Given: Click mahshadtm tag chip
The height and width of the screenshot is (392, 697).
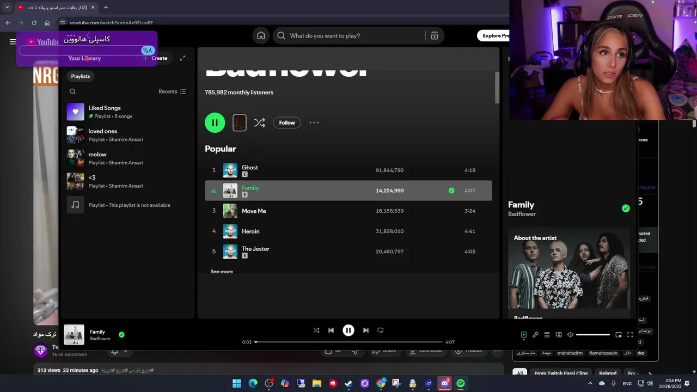Looking at the screenshot, I should pyautogui.click(x=570, y=353).
